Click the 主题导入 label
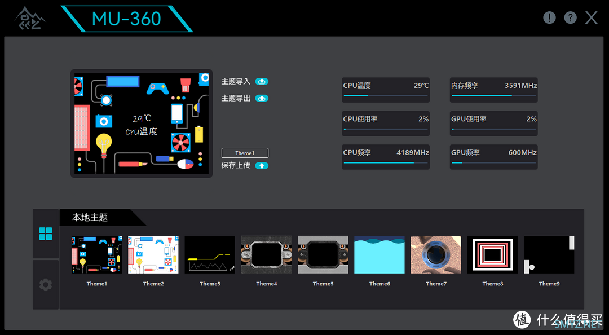This screenshot has height=335, width=609. (236, 82)
